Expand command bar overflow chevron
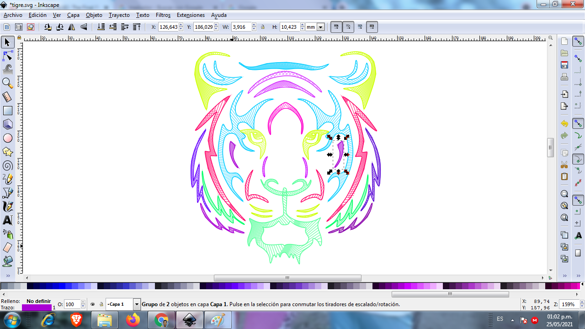 click(x=564, y=276)
